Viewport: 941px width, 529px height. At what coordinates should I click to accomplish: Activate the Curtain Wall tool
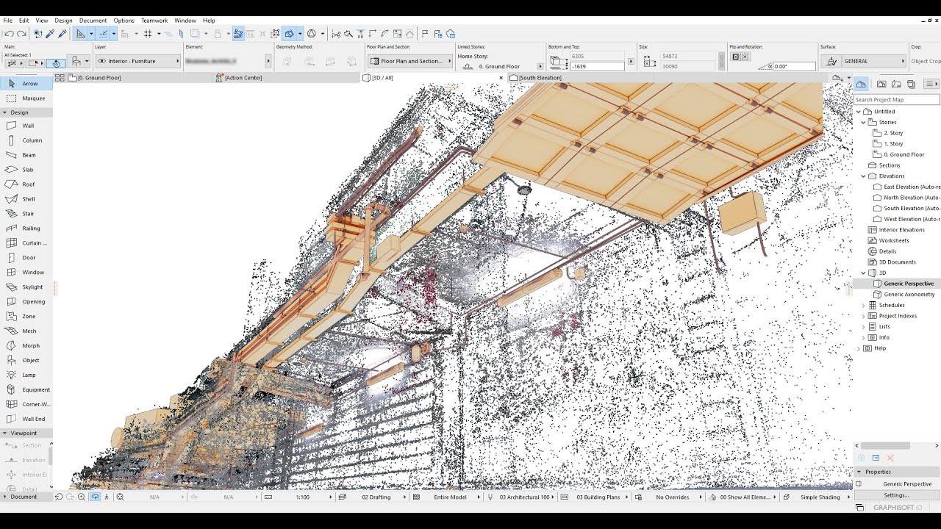click(26, 243)
